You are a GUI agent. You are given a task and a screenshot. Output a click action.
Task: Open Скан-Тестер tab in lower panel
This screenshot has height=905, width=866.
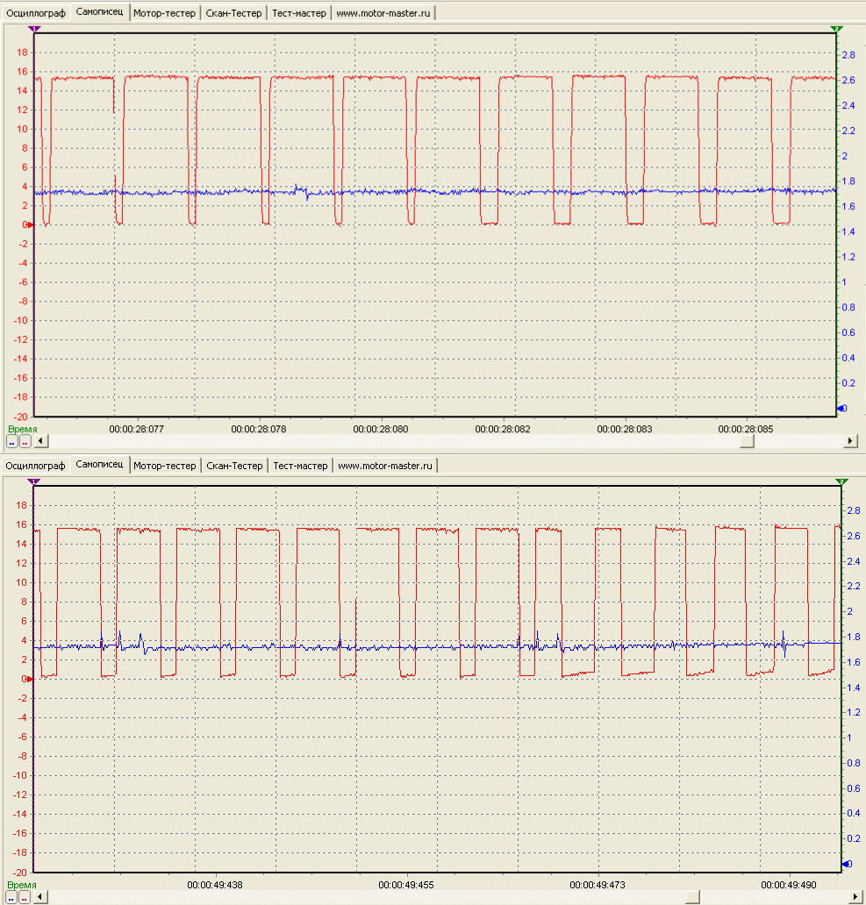click(x=234, y=466)
